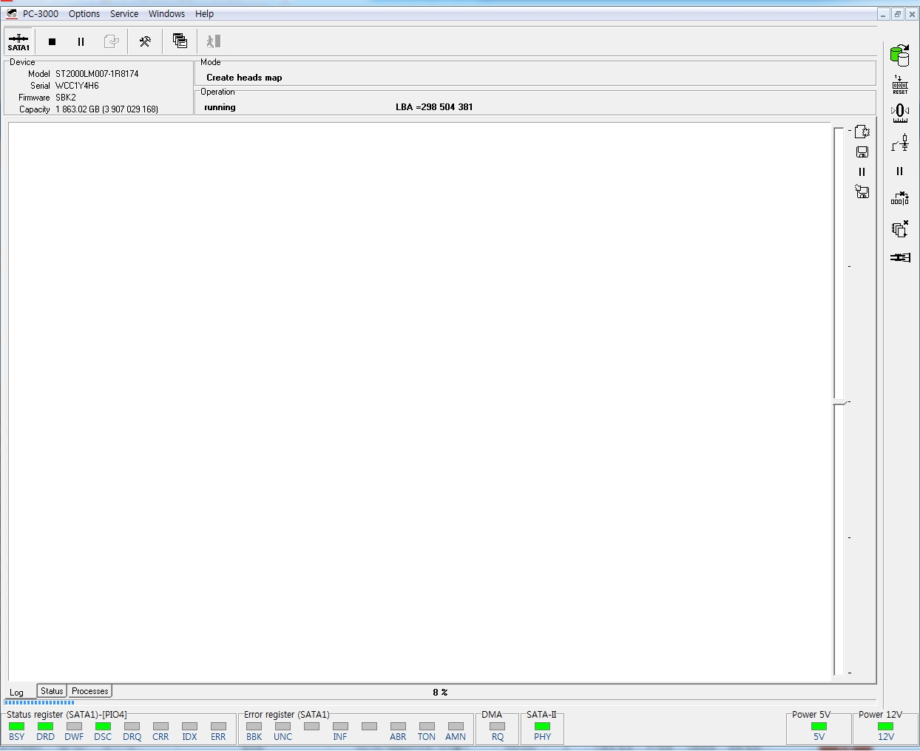Click the cable connector plug icon
This screenshot has height=751, width=920.
coord(900,257)
